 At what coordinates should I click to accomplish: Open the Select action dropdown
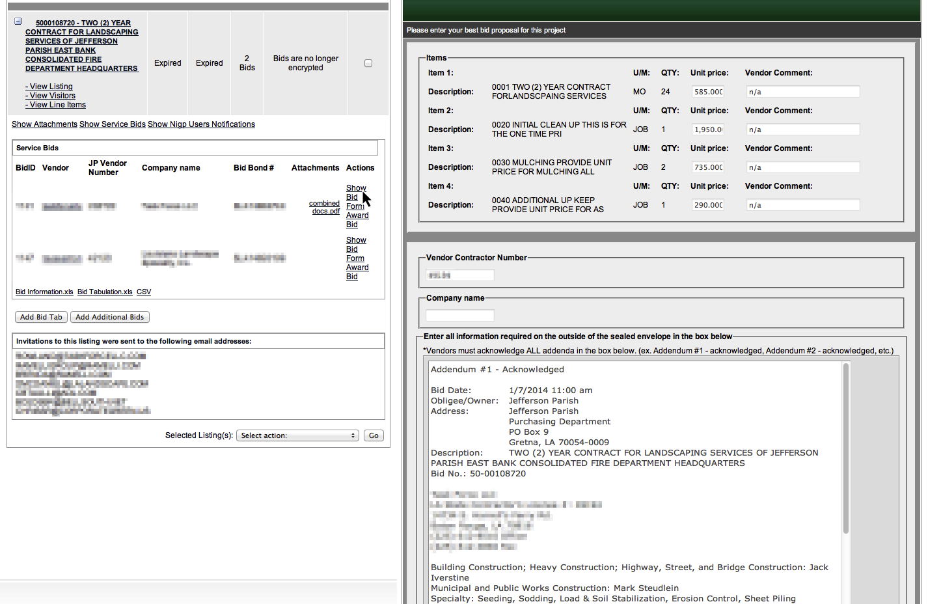pos(297,435)
